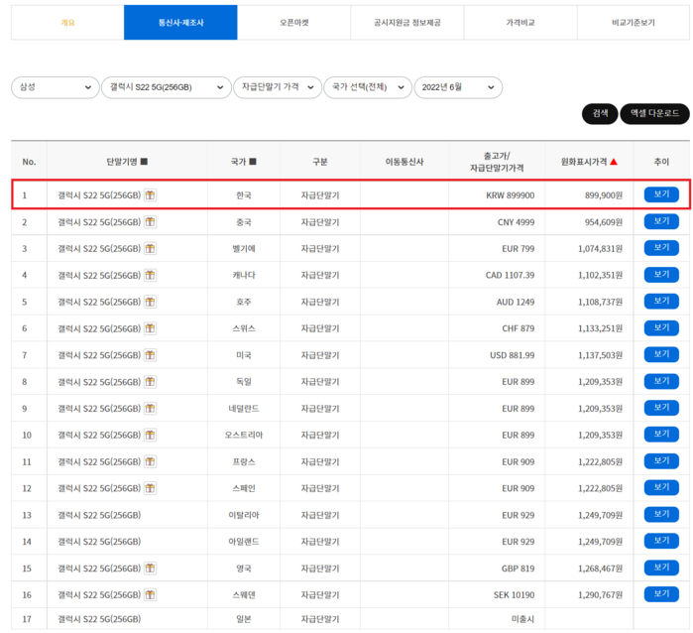
Task: View trend for the 스위스 row
Action: (661, 327)
